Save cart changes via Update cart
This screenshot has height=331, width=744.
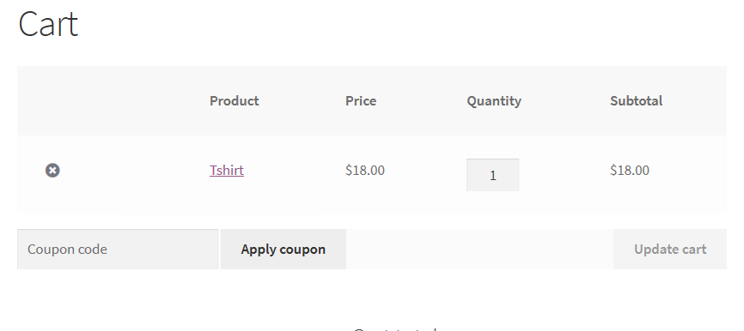(x=670, y=249)
